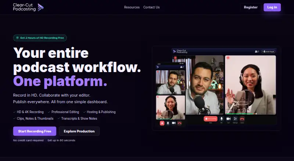Click the gift icon in the free recording badge
Image resolution: width=294 pixels, height=161 pixels.
tap(17, 38)
